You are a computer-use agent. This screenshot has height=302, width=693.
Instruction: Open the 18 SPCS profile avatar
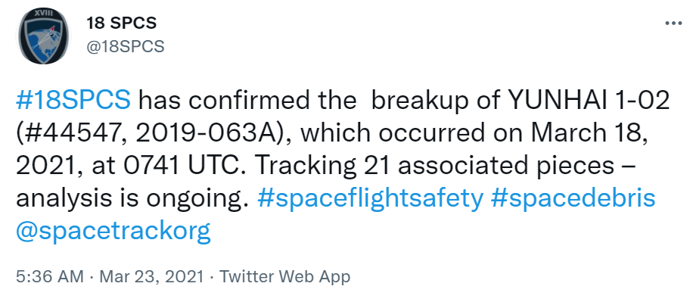point(44,36)
